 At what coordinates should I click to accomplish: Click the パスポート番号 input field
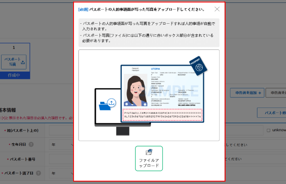click(61, 159)
